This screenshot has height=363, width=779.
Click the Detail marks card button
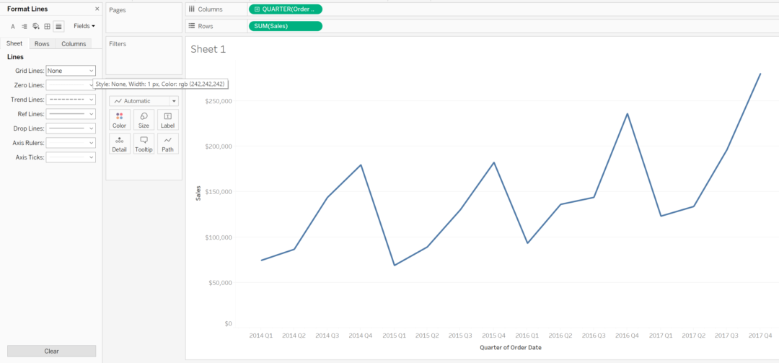119,144
